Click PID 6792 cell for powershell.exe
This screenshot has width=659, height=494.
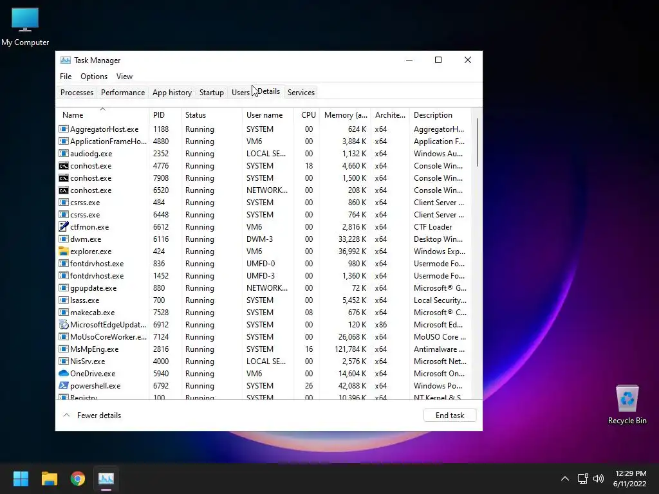point(160,386)
